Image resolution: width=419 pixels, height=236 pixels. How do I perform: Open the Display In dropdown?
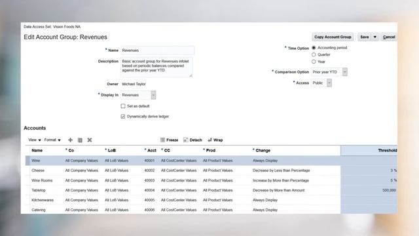pos(153,95)
